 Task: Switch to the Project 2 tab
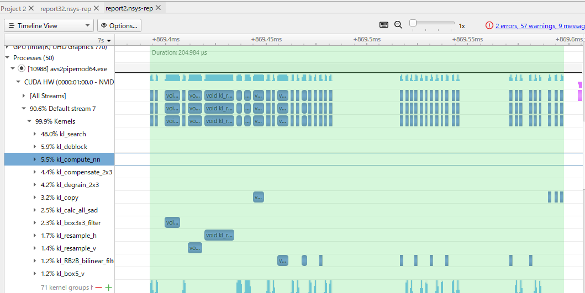[x=13, y=8]
